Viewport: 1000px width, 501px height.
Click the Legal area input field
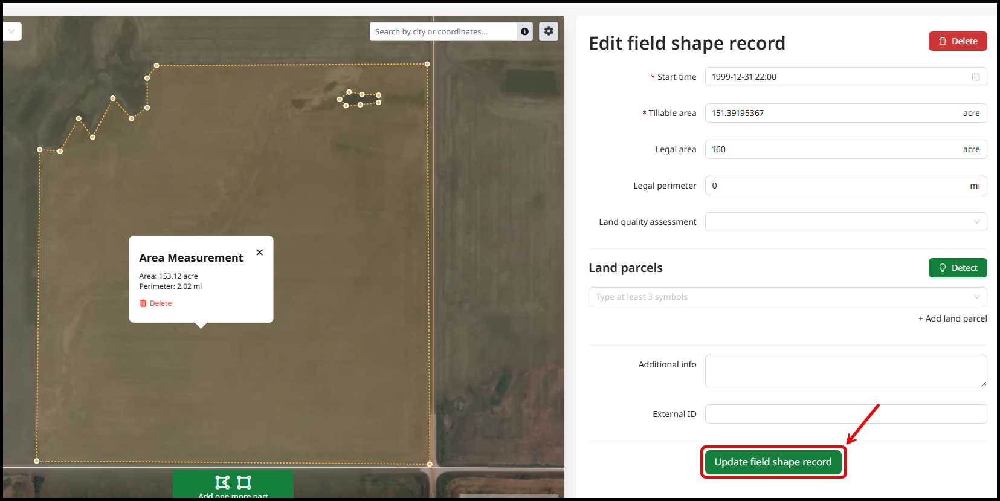pos(834,149)
